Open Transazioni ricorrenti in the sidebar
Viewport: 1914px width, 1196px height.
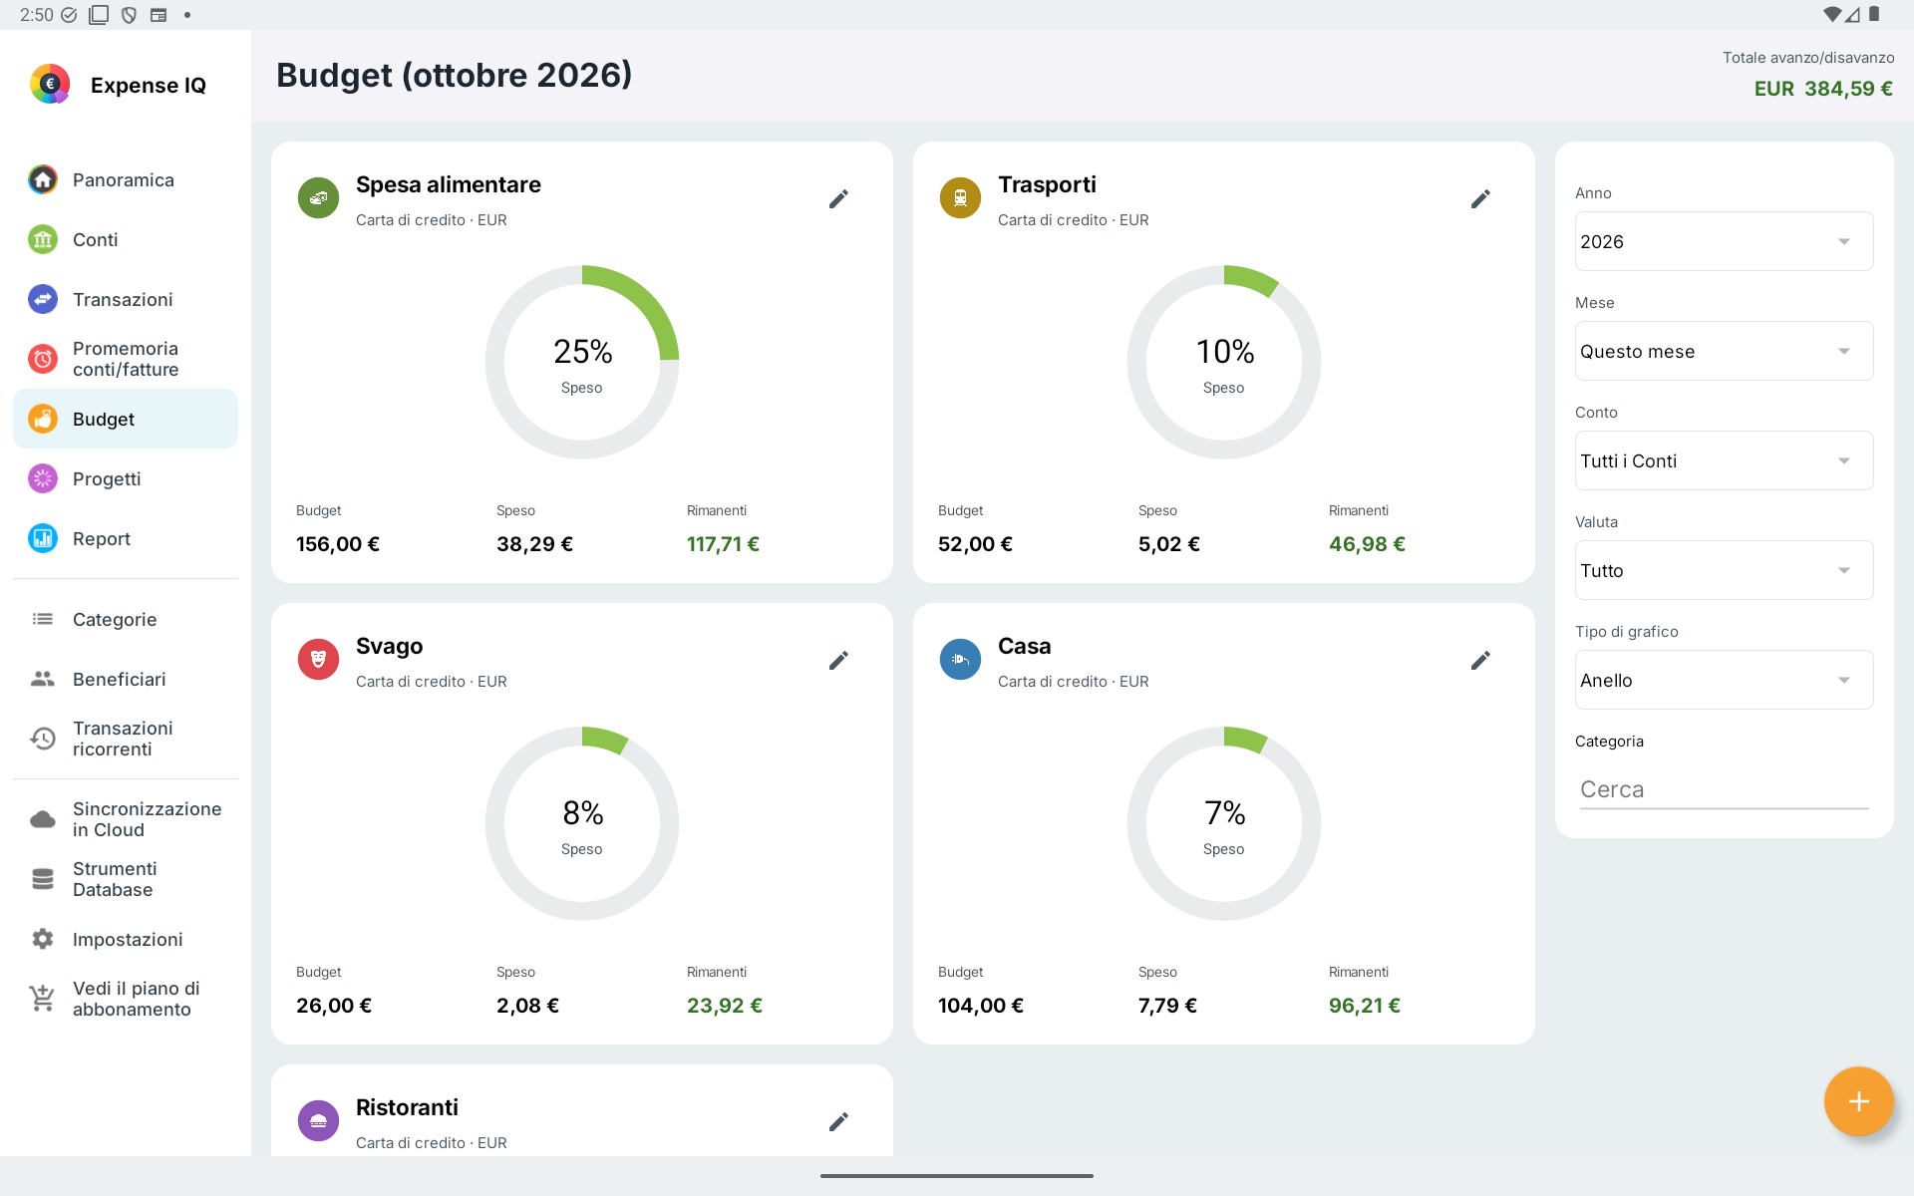pyautogui.click(x=126, y=739)
